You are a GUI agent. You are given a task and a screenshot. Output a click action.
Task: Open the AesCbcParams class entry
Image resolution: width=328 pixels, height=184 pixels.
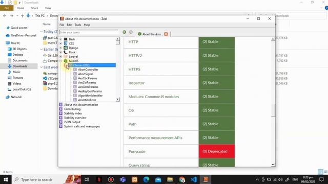click(88, 78)
